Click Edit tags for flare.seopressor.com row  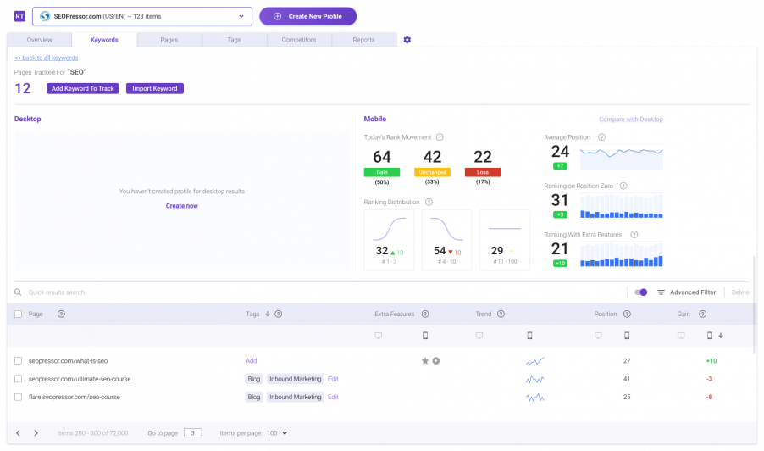pos(333,397)
